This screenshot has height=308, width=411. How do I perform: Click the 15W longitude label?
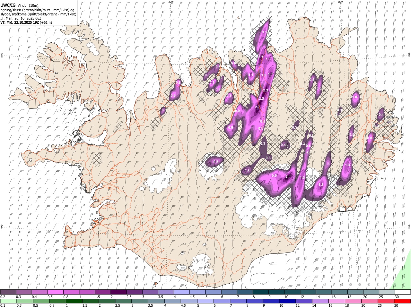pyautogui.click(x=340, y=2)
